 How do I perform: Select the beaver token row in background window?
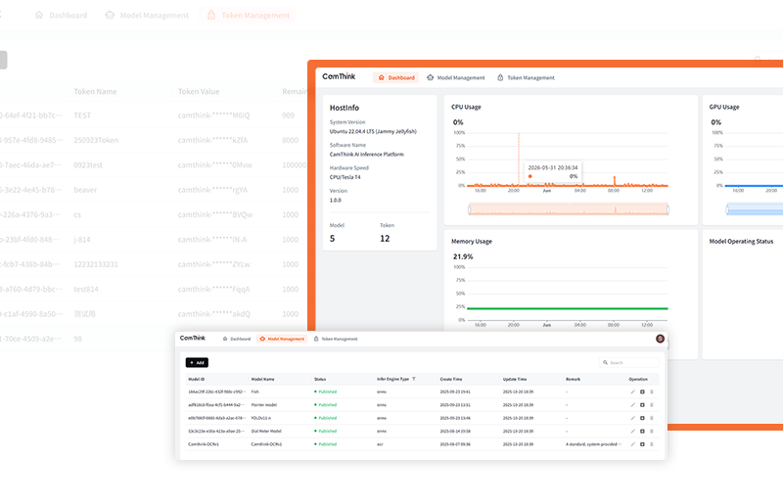click(x=154, y=190)
